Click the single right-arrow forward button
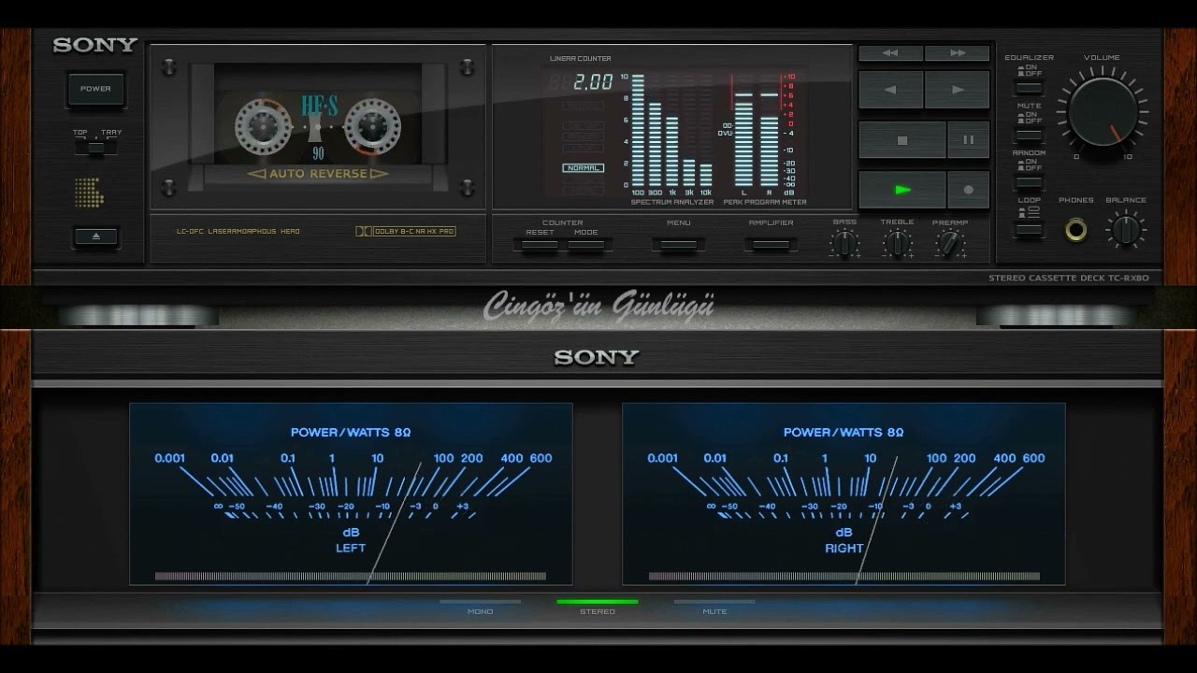Image resolution: width=1197 pixels, height=673 pixels. click(958, 90)
